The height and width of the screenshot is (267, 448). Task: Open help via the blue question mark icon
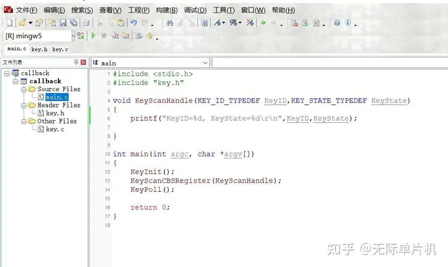(x=337, y=22)
